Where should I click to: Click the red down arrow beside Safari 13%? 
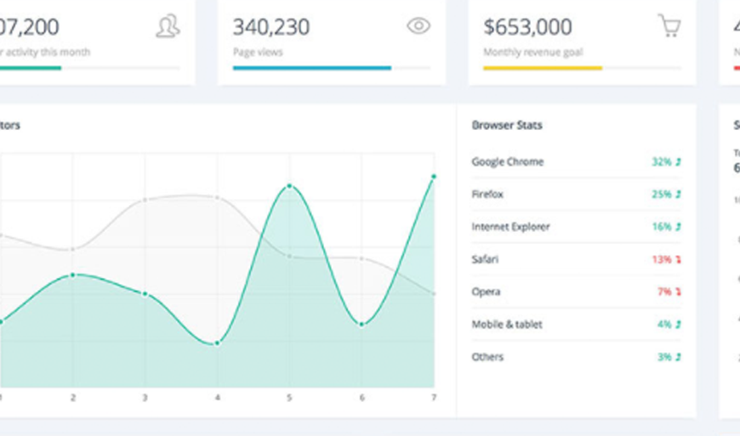(679, 260)
